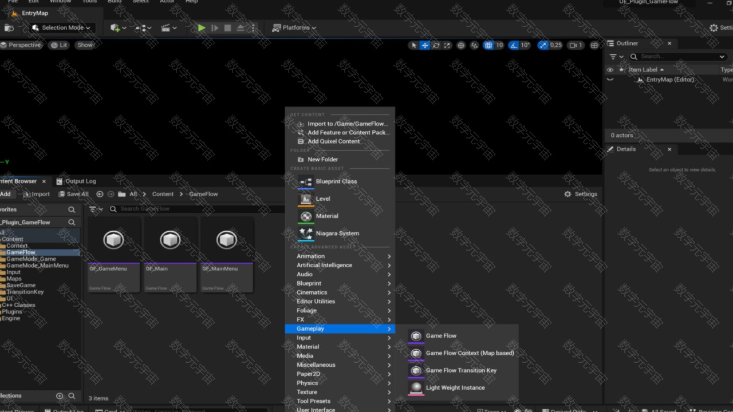Click the world coordinate system globe icon
Viewport: 733px width, 412px height.
pyautogui.click(x=461, y=45)
